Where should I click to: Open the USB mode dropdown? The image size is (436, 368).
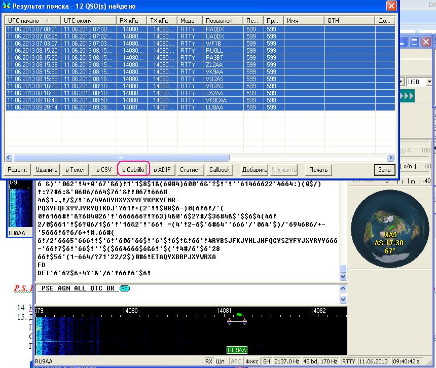click(x=429, y=82)
